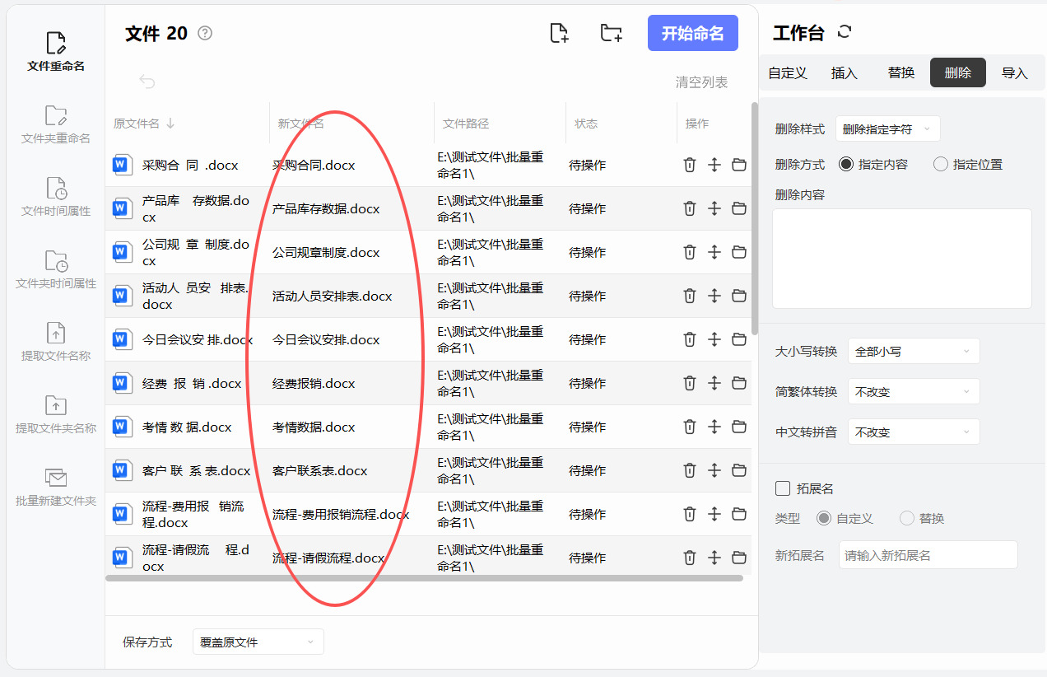The image size is (1047, 677).
Task: Click the horizontal scrollbar under file list
Action: (x=424, y=578)
